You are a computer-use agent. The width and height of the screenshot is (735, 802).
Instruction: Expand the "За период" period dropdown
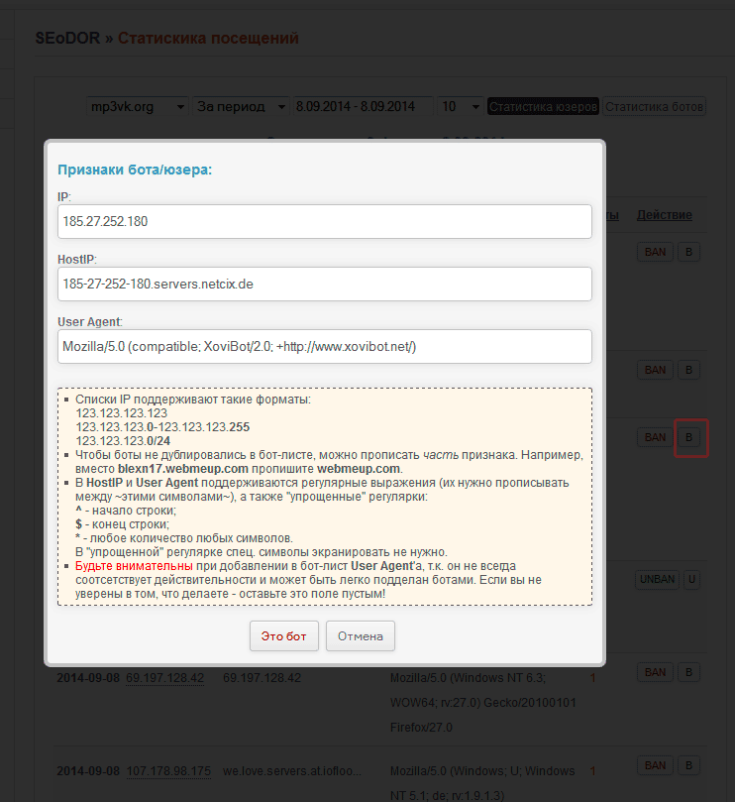coord(240,106)
